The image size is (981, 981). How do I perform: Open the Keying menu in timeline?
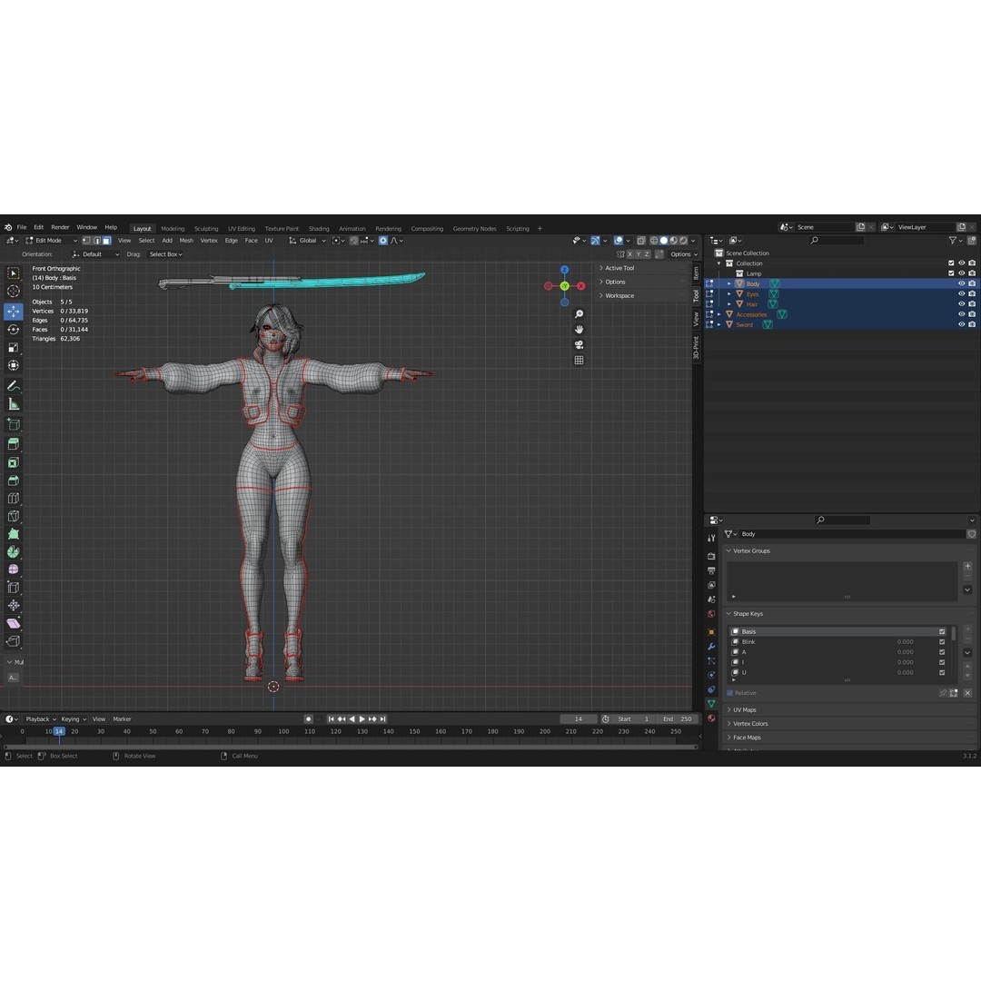(74, 718)
